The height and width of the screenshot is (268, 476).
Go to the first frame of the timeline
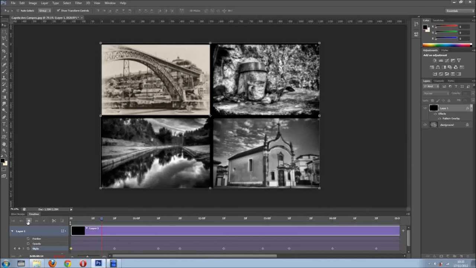tap(13, 221)
